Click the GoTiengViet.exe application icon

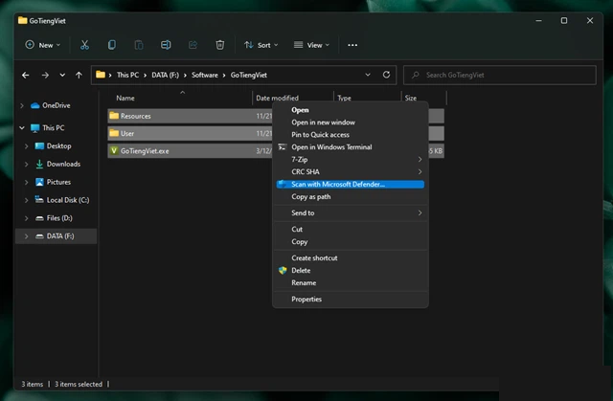(x=114, y=150)
